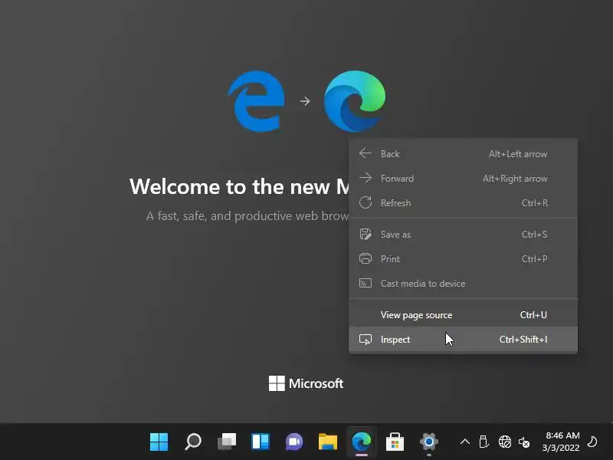Image resolution: width=613 pixels, height=460 pixels.
Task: Select Back in the context menu
Action: click(x=463, y=154)
